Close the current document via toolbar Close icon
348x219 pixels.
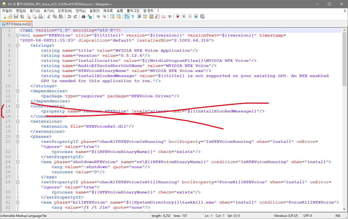28,17
